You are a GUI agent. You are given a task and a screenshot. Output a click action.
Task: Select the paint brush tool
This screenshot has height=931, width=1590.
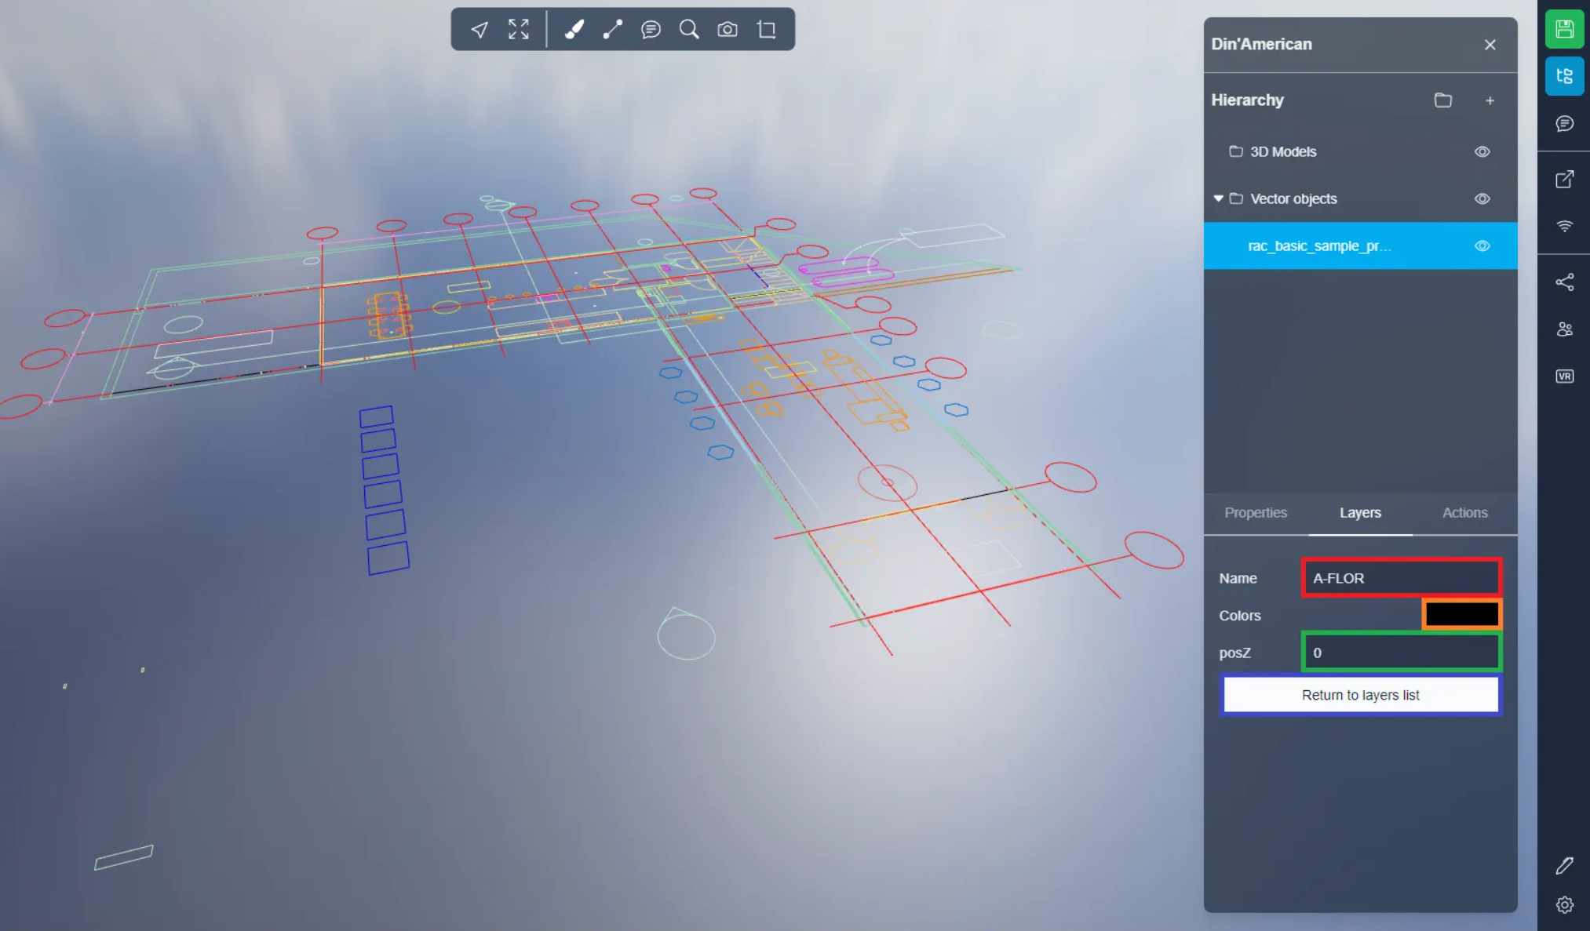coord(574,30)
